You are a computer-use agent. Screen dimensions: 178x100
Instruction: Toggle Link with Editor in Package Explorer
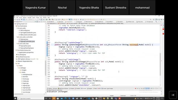click(37, 22)
